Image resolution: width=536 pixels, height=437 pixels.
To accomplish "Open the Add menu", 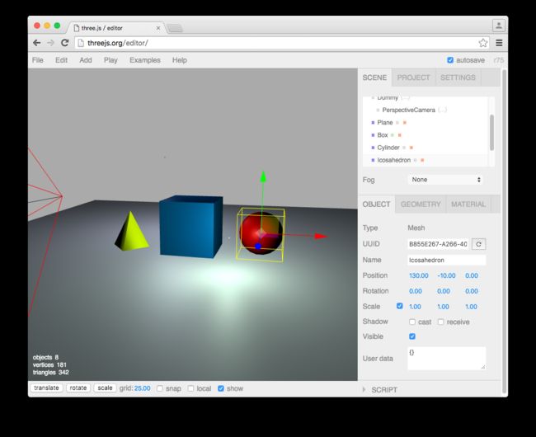I will [x=86, y=60].
